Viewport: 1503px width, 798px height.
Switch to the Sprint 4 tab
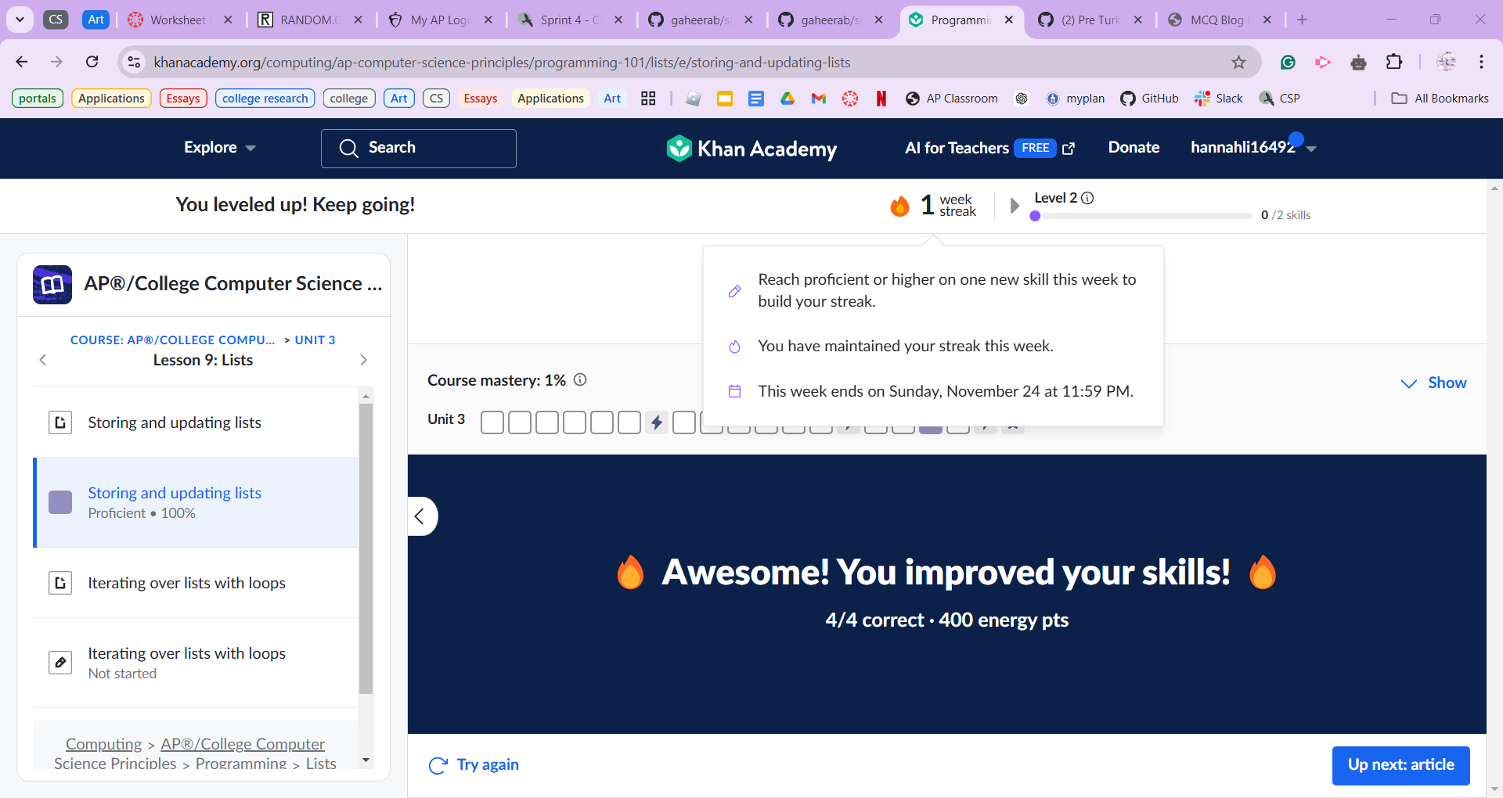click(571, 20)
